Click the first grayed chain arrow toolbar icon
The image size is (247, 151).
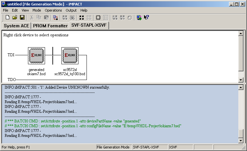tap(115, 17)
